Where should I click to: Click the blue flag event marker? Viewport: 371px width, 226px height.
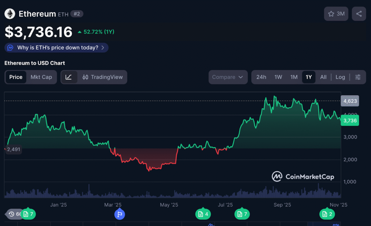[120, 214]
